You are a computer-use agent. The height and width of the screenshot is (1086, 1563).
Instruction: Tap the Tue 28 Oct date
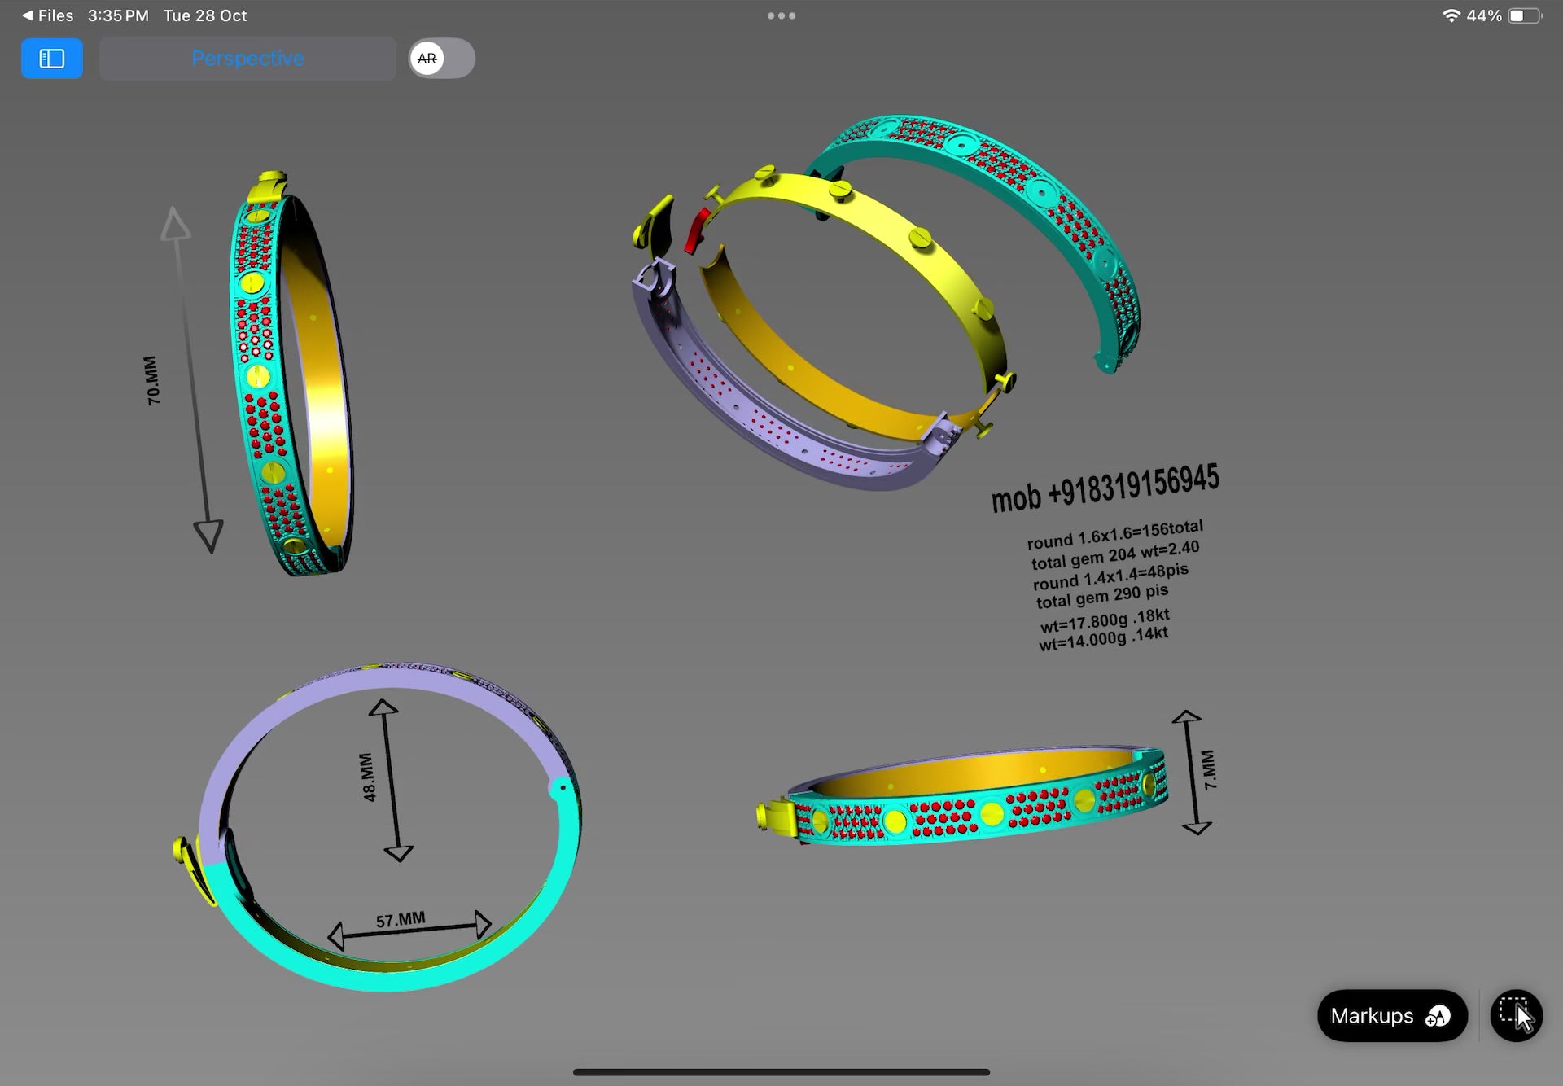coord(204,15)
